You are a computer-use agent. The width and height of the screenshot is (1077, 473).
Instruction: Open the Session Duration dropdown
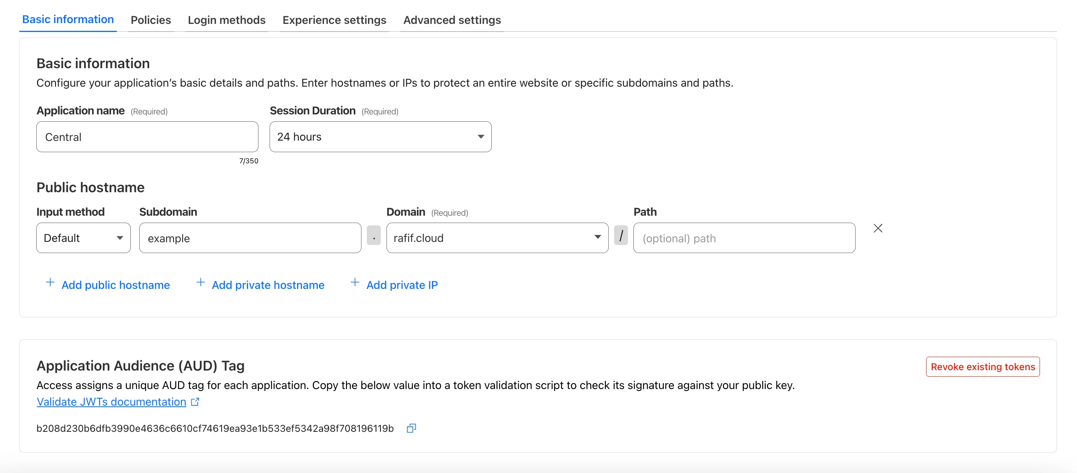coord(380,137)
